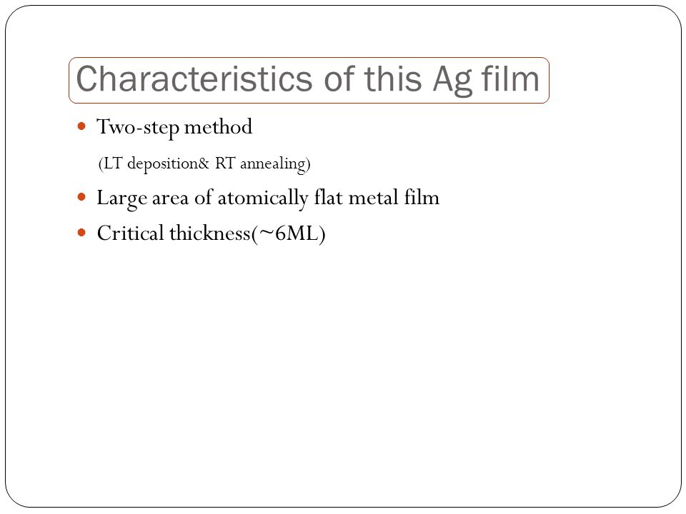The image size is (686, 514).
Task: Click the words metal film in second bullet
Action: click(394, 198)
